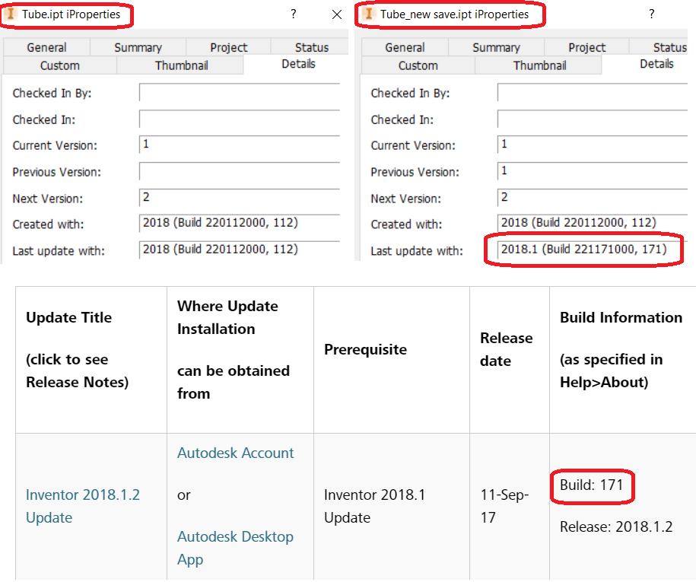
Task: Click the Current Version field in Tube.ipt iProperties
Action: pos(240,145)
